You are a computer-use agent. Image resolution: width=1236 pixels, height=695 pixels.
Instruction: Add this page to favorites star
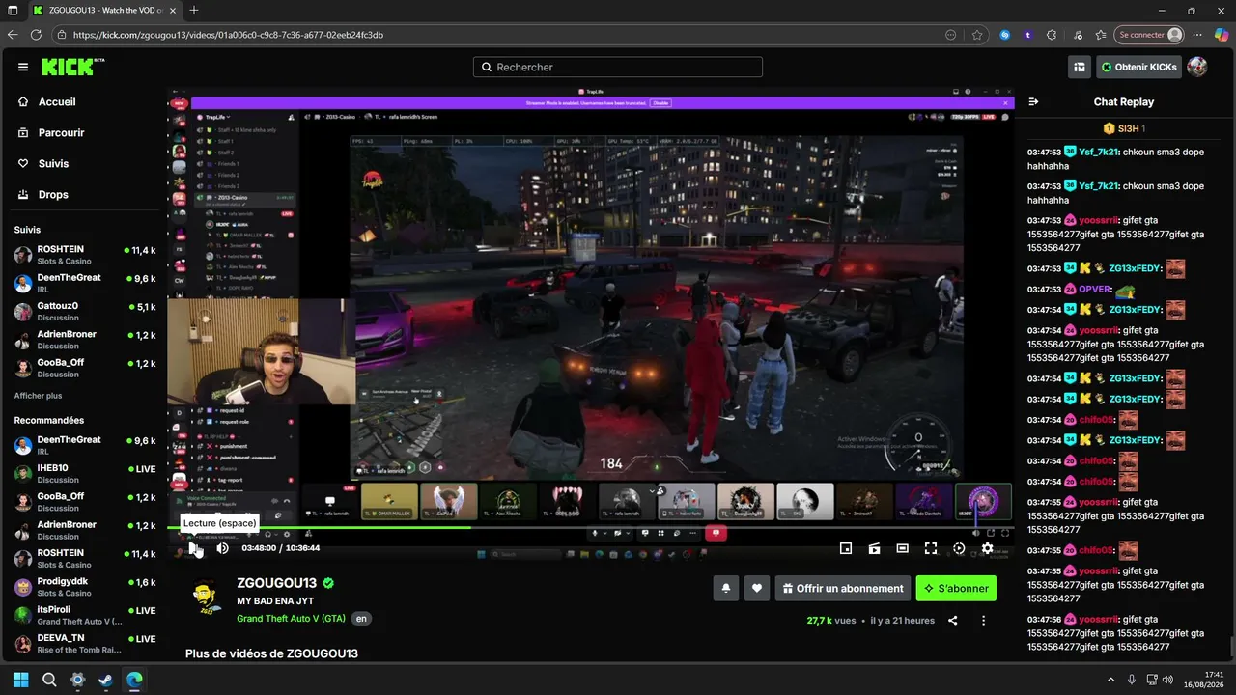[977, 35]
